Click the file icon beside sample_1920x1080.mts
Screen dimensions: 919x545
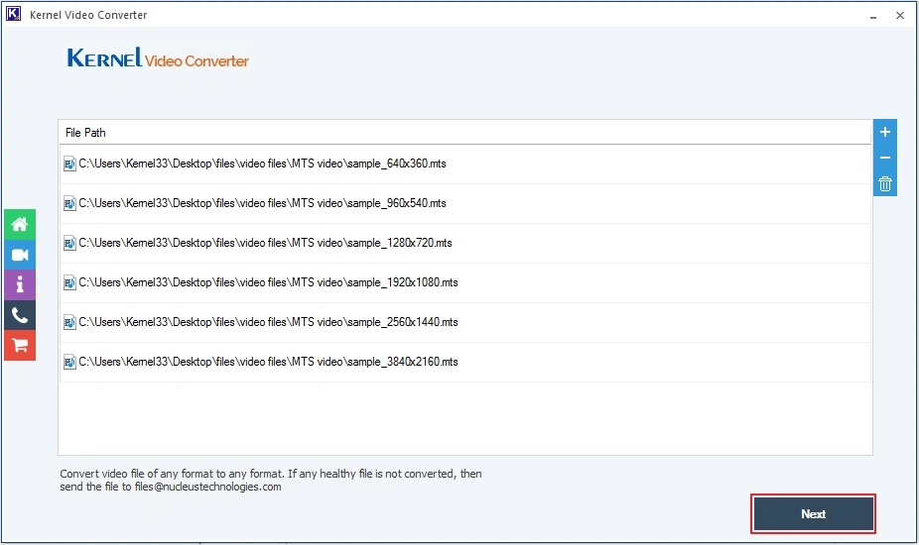click(x=69, y=282)
